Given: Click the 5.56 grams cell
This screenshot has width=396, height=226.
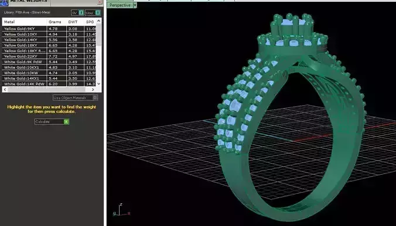Looking at the screenshot, I should pos(57,40).
